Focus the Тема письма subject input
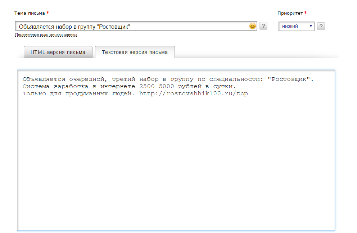The width and height of the screenshot is (357, 233). click(x=136, y=26)
